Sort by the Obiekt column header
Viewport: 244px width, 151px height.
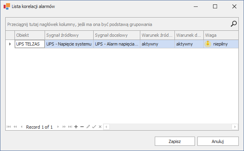point(30,35)
